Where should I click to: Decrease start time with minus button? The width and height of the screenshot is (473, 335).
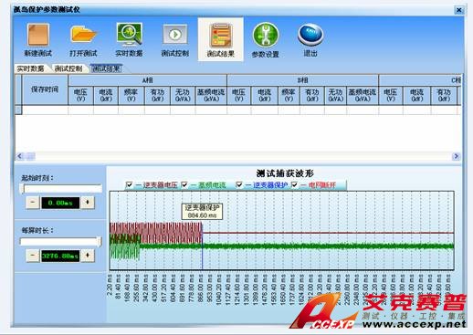point(33,203)
